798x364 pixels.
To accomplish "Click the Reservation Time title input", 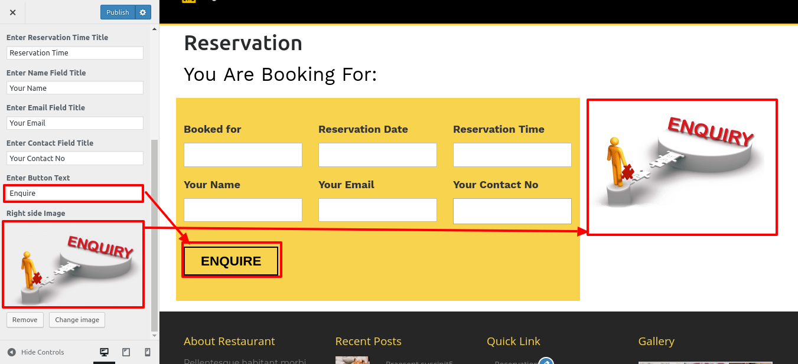I will (x=75, y=53).
